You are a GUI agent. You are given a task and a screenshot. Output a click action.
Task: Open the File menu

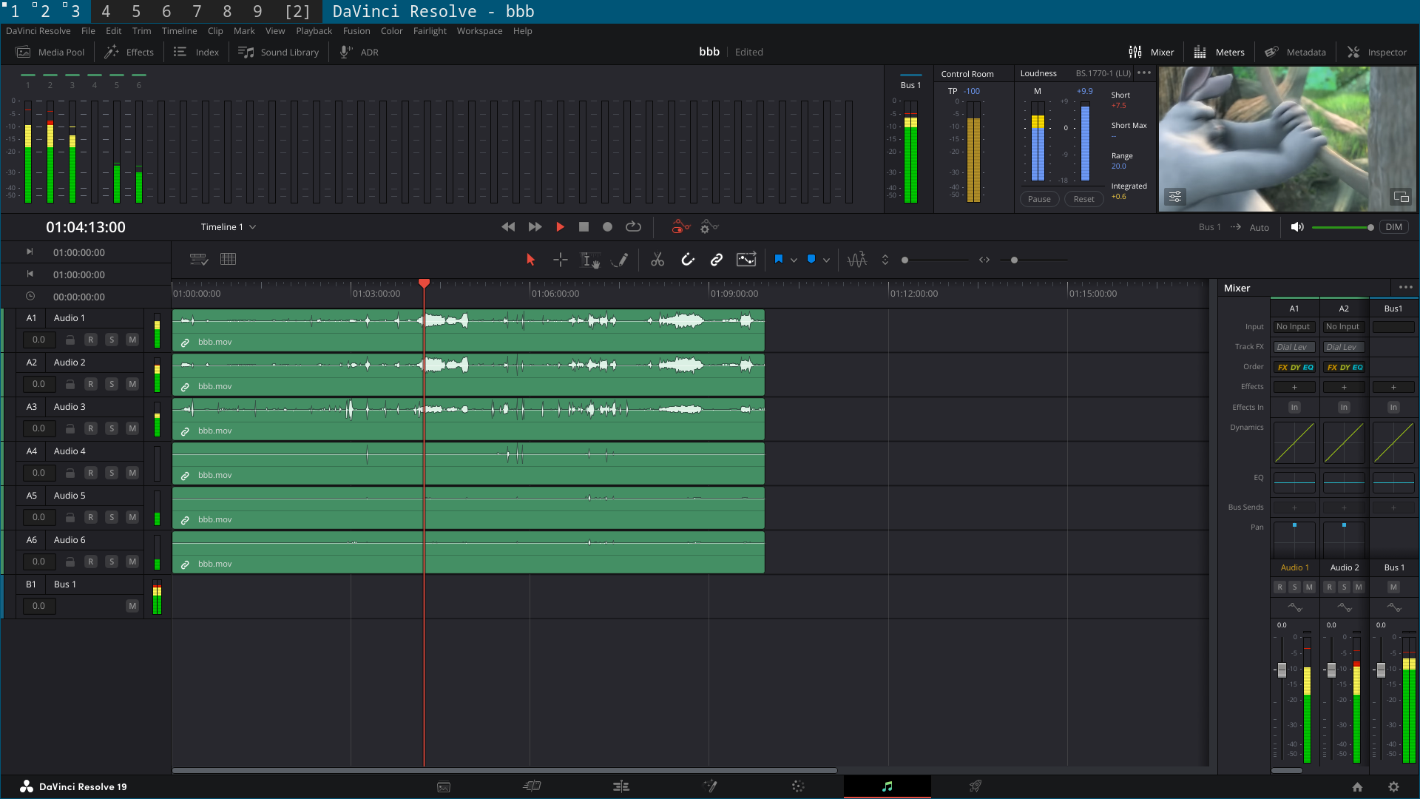[88, 31]
